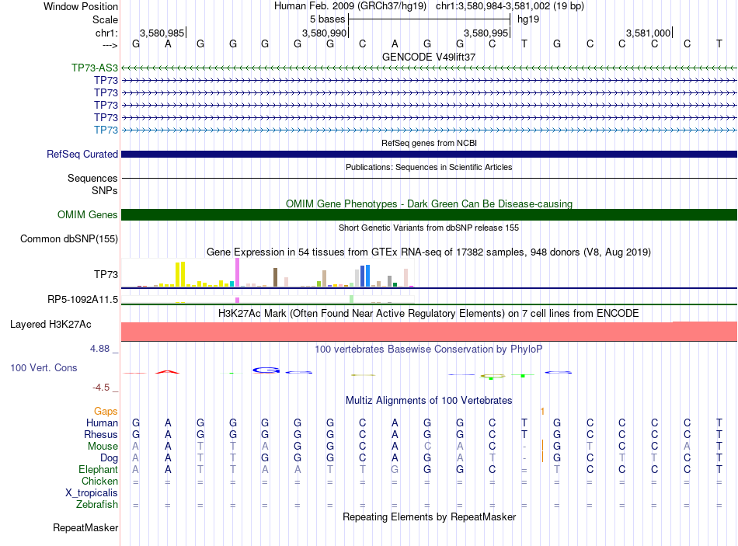Click the SNPs publications track label

click(105, 190)
